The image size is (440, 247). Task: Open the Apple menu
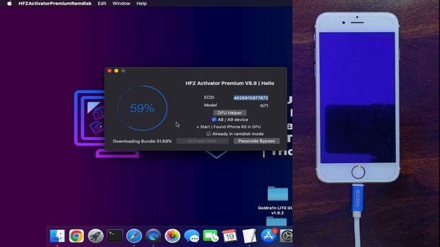click(9, 3)
